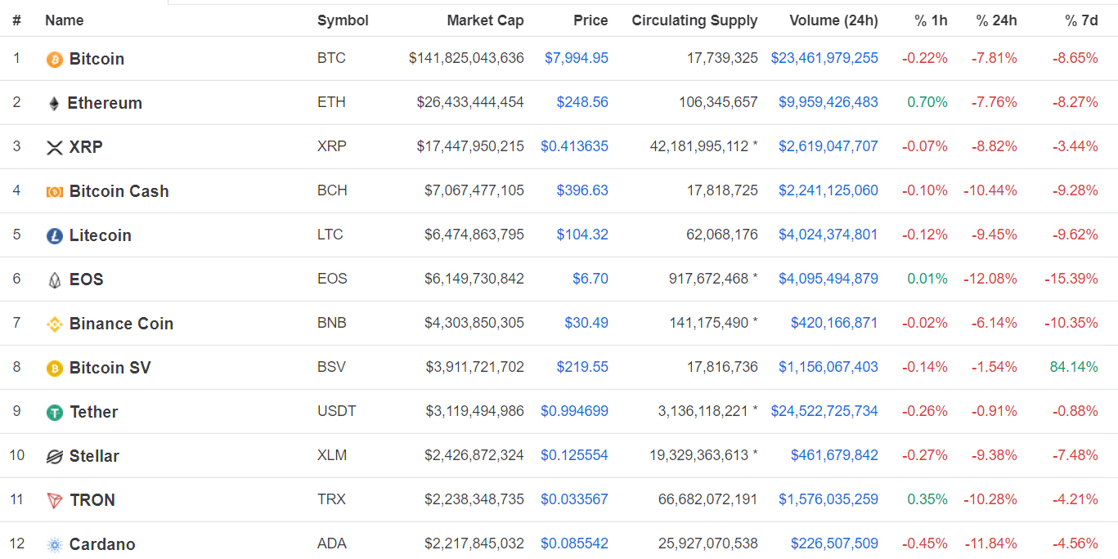Image resolution: width=1118 pixels, height=559 pixels.
Task: Click the TRON logo icon
Action: (x=55, y=501)
